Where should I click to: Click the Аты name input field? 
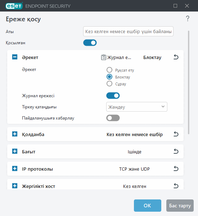point(128,31)
